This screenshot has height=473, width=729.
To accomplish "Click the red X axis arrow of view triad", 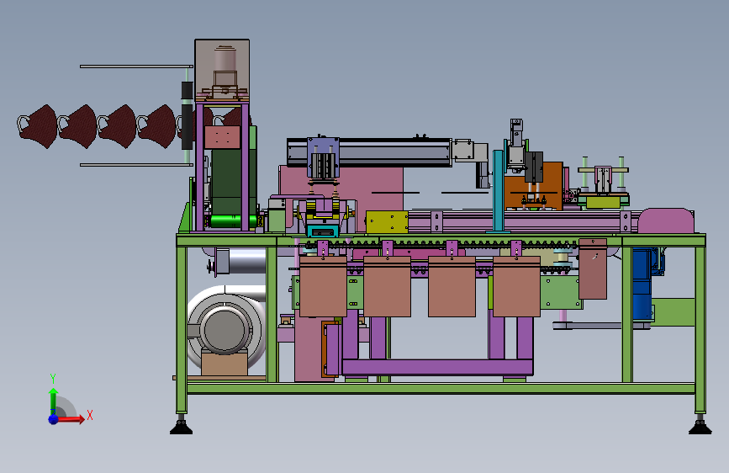I will (71, 419).
